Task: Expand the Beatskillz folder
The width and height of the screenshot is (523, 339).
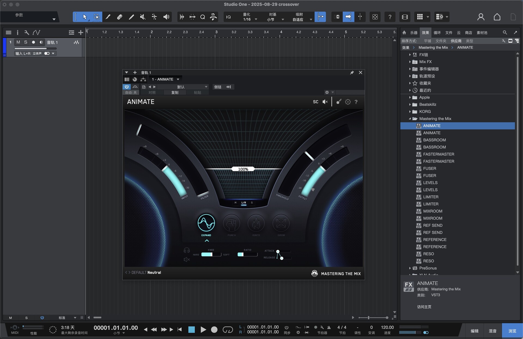Action: point(410,104)
